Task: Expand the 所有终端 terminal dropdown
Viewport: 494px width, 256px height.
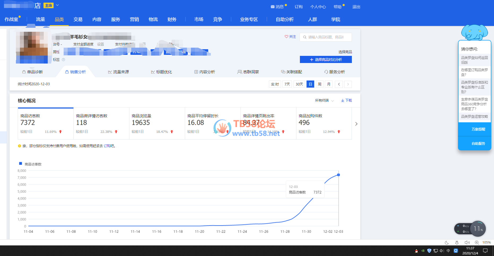Action: click(x=324, y=101)
